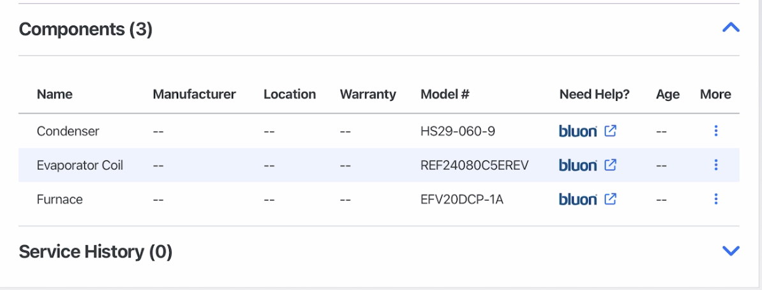
Task: Click the bluon logo in Evaporator Coil row
Action: (x=578, y=165)
